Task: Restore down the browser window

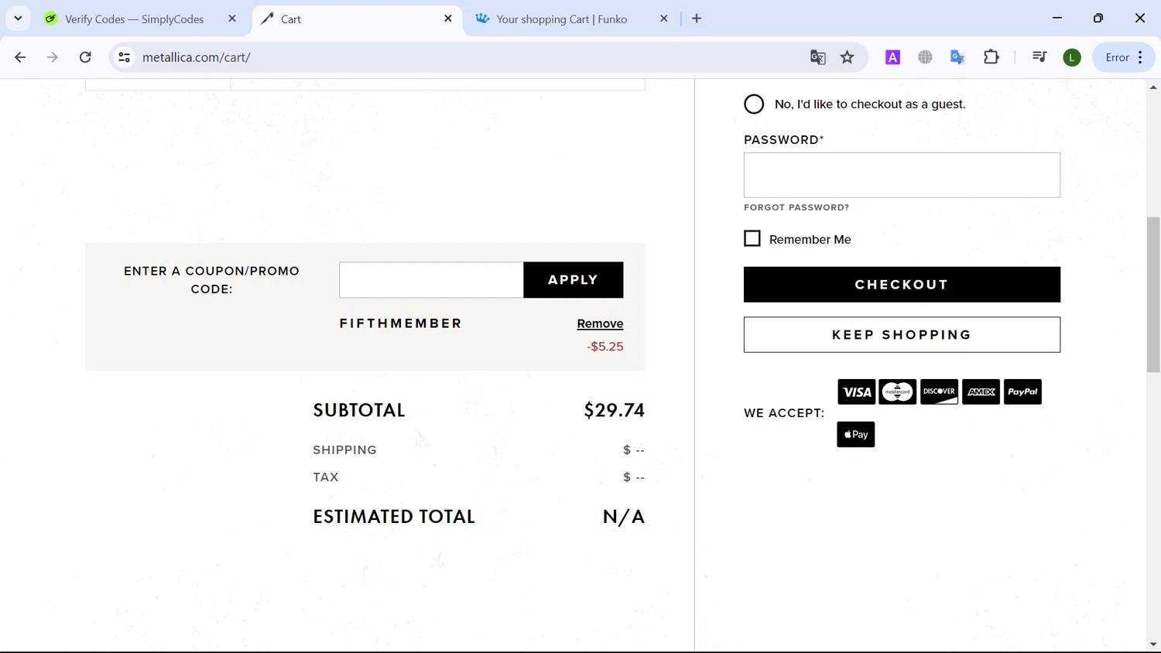Action: click(1098, 18)
